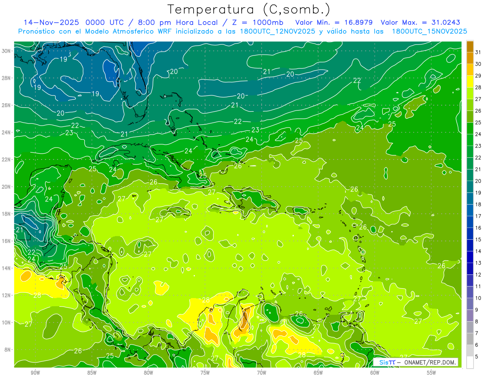Click the 90W longitude axis label
Image resolution: width=489 pixels, height=378 pixels.
tap(35, 373)
